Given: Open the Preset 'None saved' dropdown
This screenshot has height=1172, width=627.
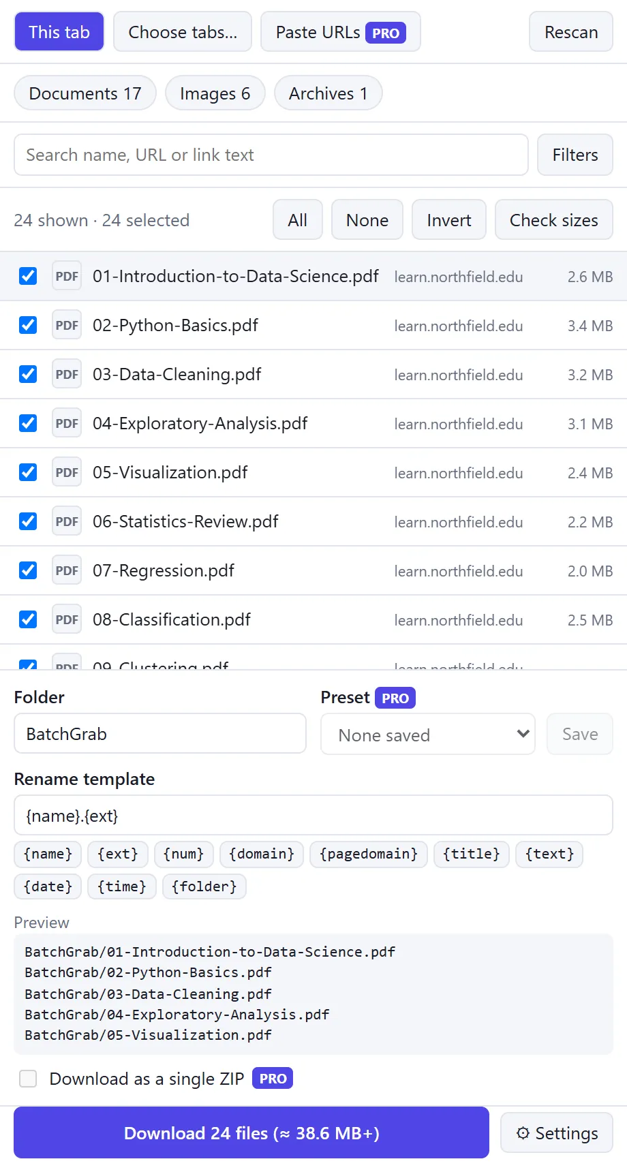Looking at the screenshot, I should coord(428,734).
